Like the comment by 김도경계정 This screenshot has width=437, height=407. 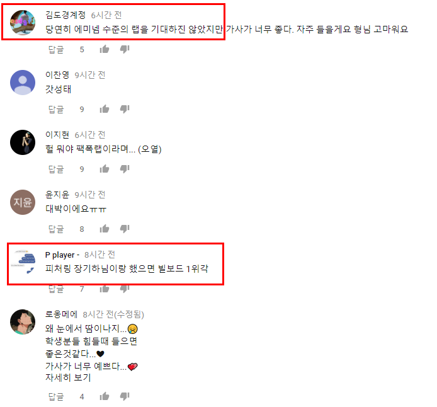click(105, 49)
